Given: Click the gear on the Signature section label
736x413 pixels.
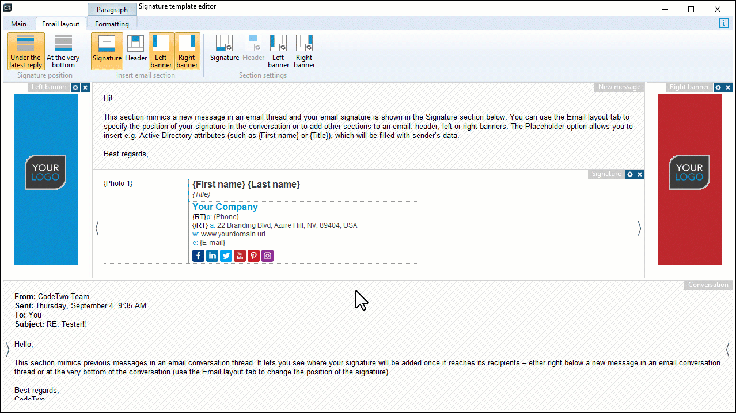Looking at the screenshot, I should [630, 174].
